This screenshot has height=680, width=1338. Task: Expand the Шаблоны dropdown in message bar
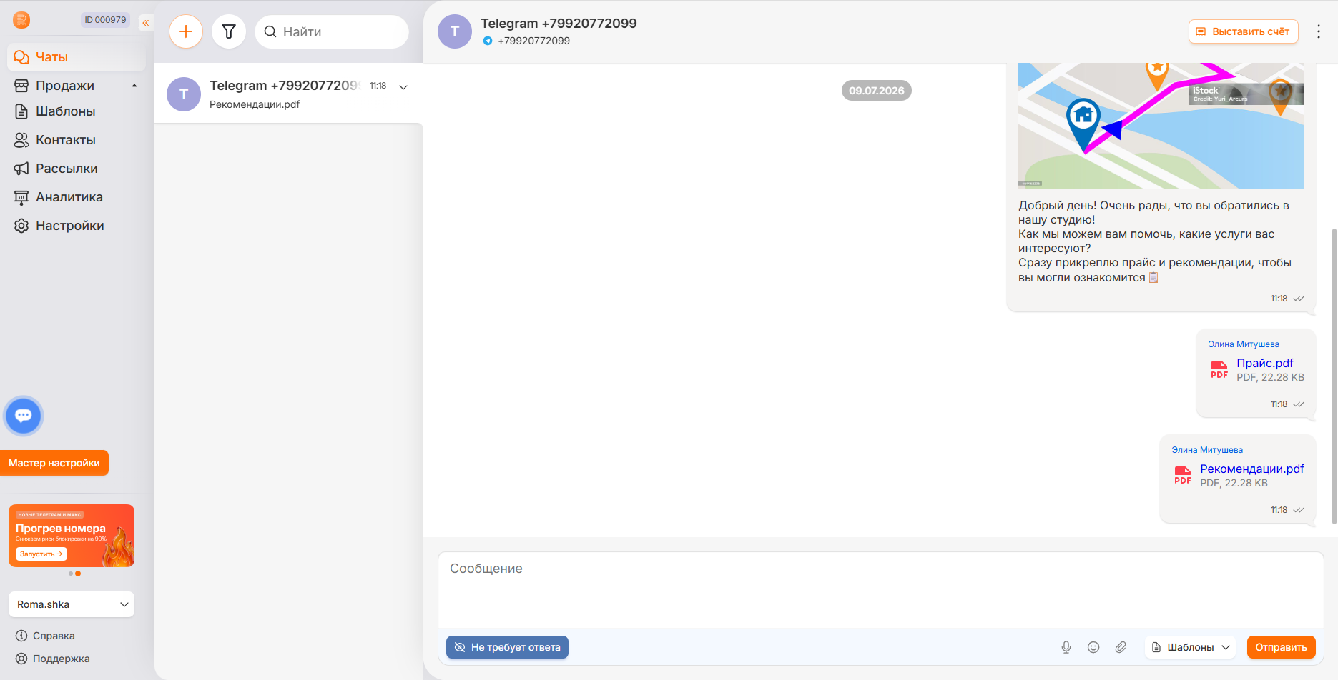1191,647
